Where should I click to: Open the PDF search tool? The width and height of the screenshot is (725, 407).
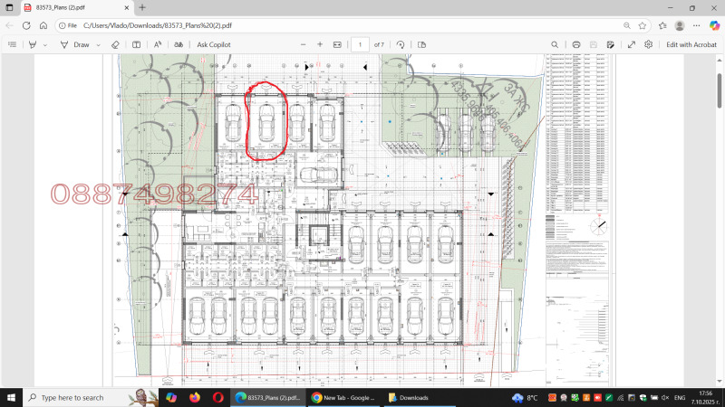click(555, 44)
